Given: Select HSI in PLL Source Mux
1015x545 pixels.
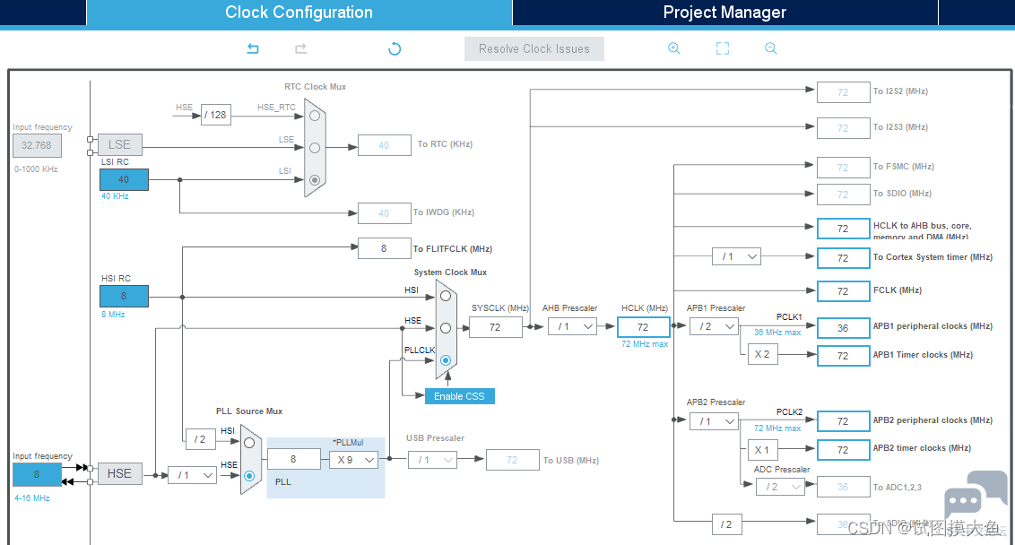Looking at the screenshot, I should click(x=249, y=443).
